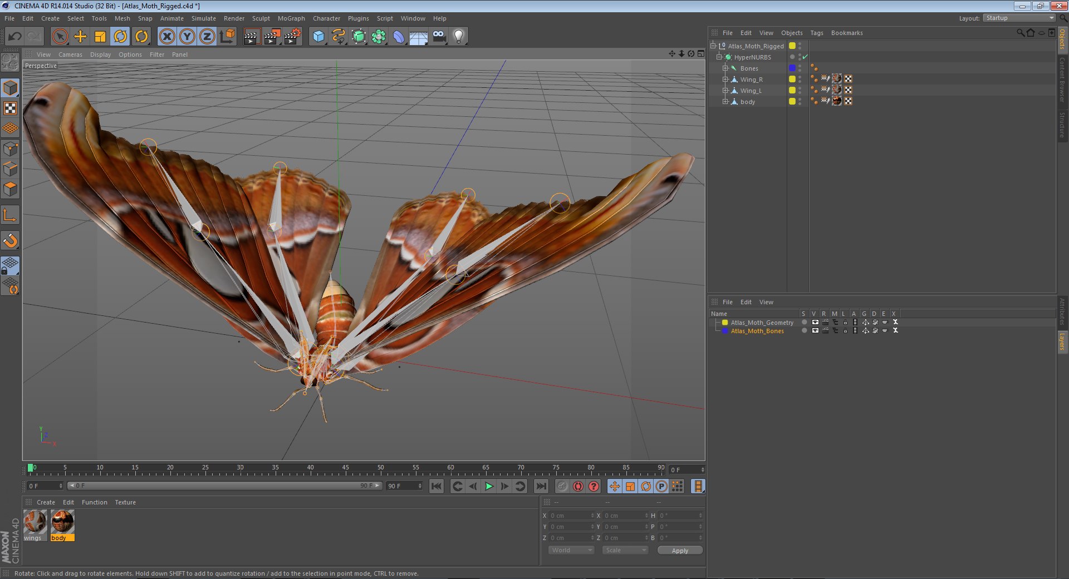
Task: Activate the Move tool
Action: pos(80,37)
